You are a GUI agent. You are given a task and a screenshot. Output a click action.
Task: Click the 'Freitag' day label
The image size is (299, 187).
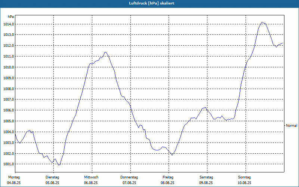[168, 177]
